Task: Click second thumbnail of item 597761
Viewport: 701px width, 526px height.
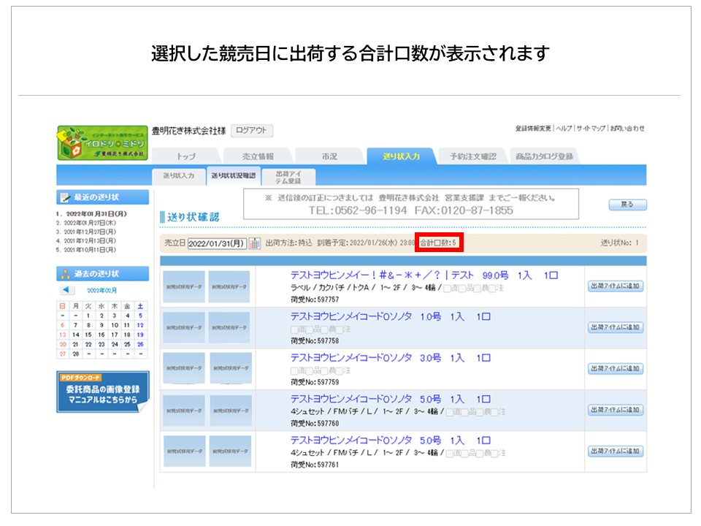Action: (x=230, y=451)
